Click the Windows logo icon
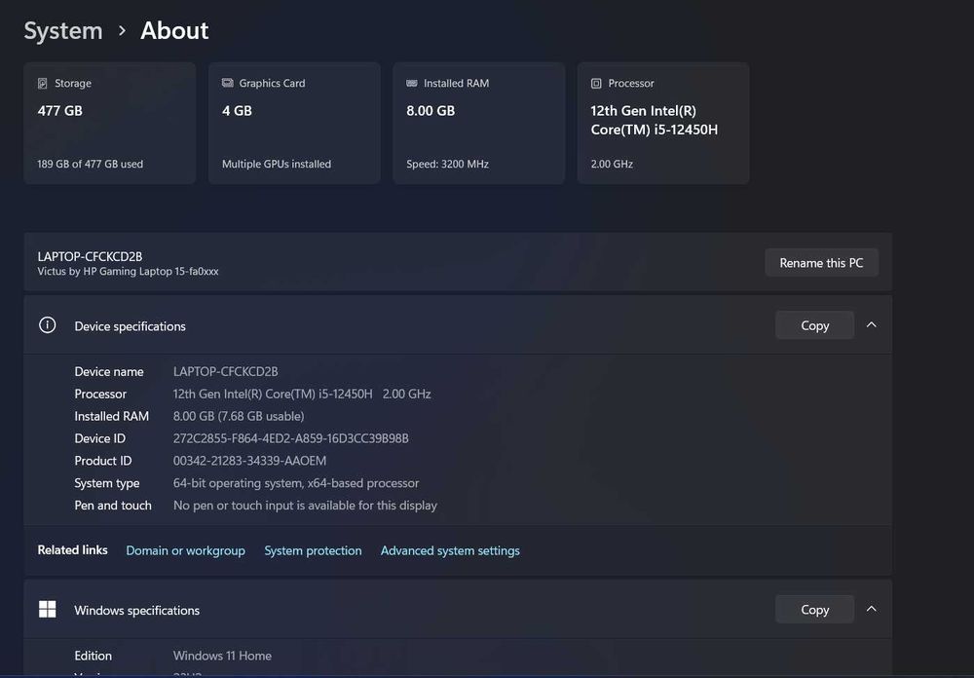The height and width of the screenshot is (678, 974). click(x=47, y=609)
